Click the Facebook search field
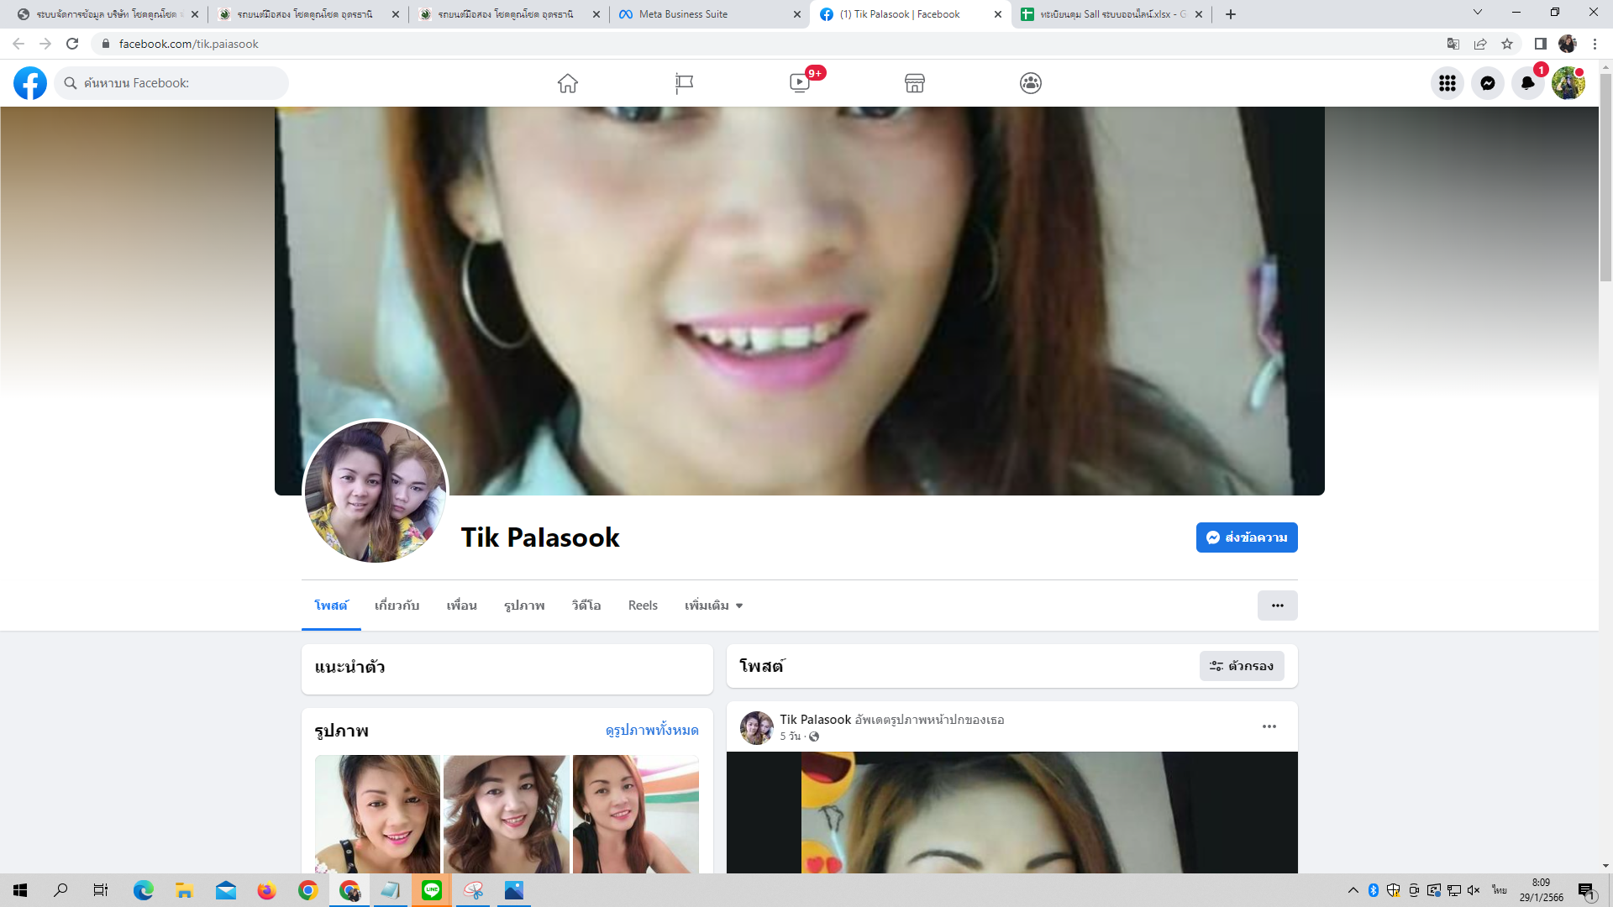The width and height of the screenshot is (1613, 907). click(172, 83)
